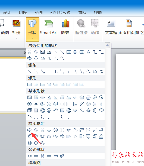The height and width of the screenshot is (166, 144).
Task: Select freeform shape under 线条
Action: click(95, 71)
